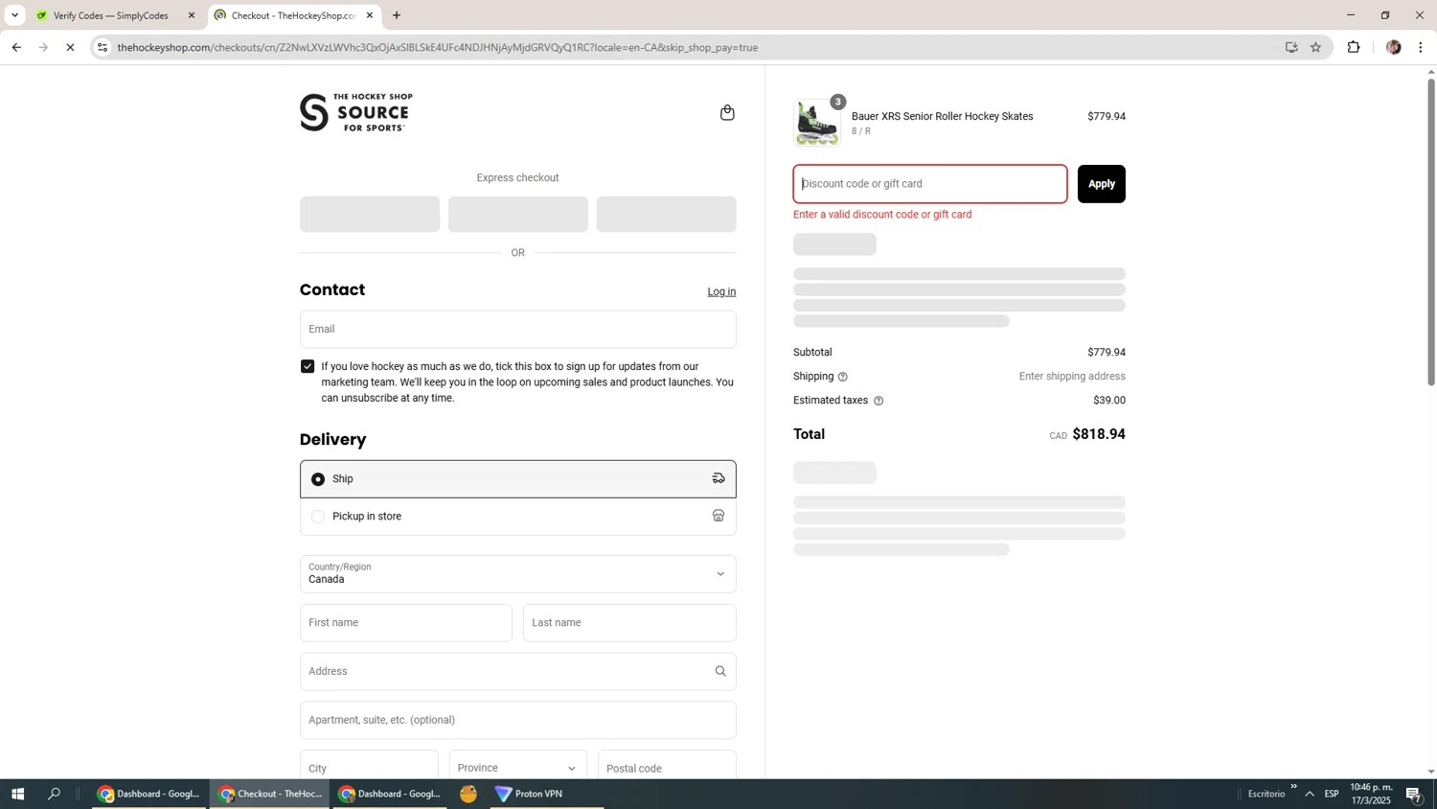
Task: Open Proton VPN from taskbar
Action: coord(547,794)
